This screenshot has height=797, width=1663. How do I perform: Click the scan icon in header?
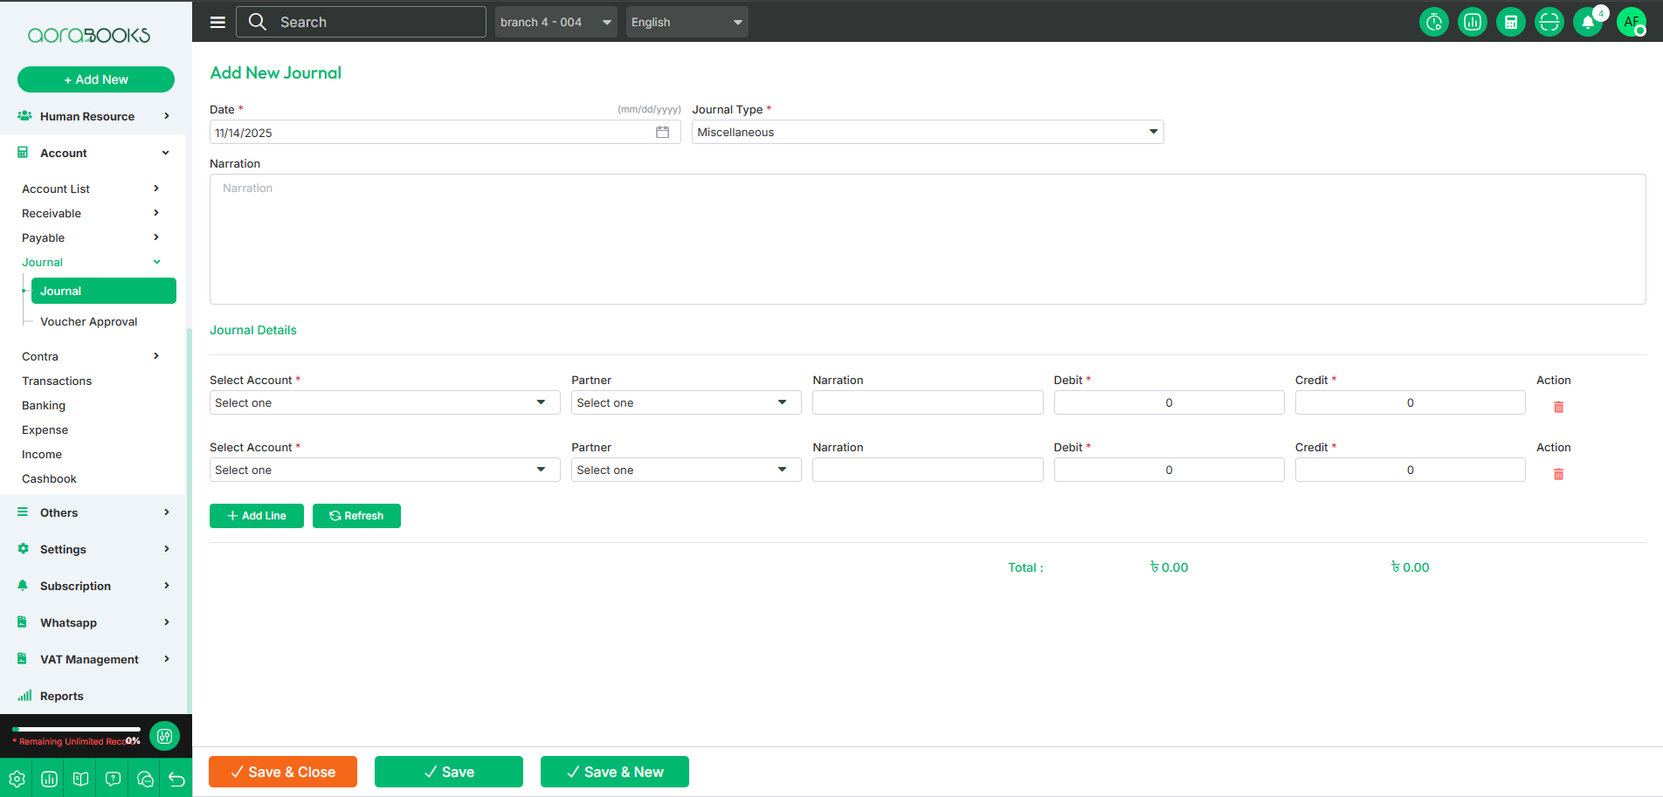pos(1549,22)
